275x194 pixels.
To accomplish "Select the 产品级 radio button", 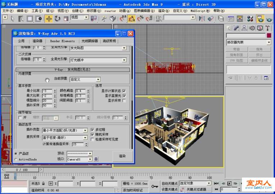I will (16, 154).
